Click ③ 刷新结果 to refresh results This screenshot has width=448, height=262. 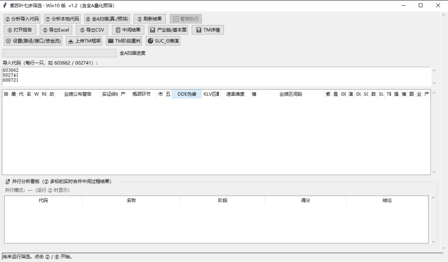coord(150,19)
